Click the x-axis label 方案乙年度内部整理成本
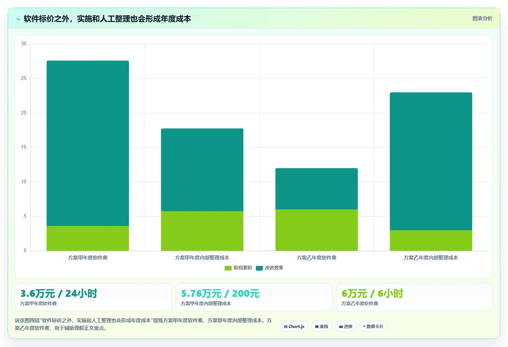 [x=431, y=258]
